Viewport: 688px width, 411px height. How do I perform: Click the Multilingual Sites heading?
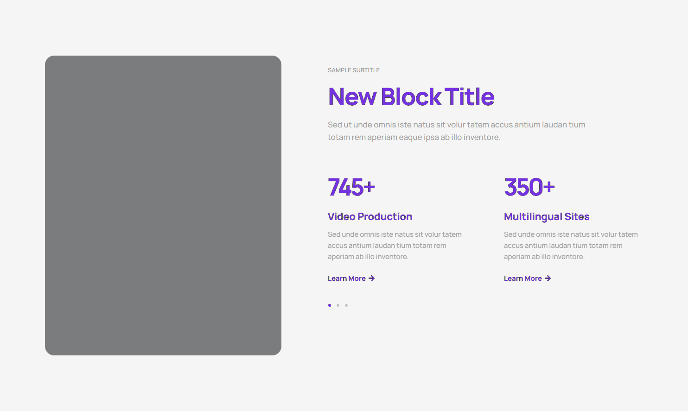pyautogui.click(x=546, y=216)
